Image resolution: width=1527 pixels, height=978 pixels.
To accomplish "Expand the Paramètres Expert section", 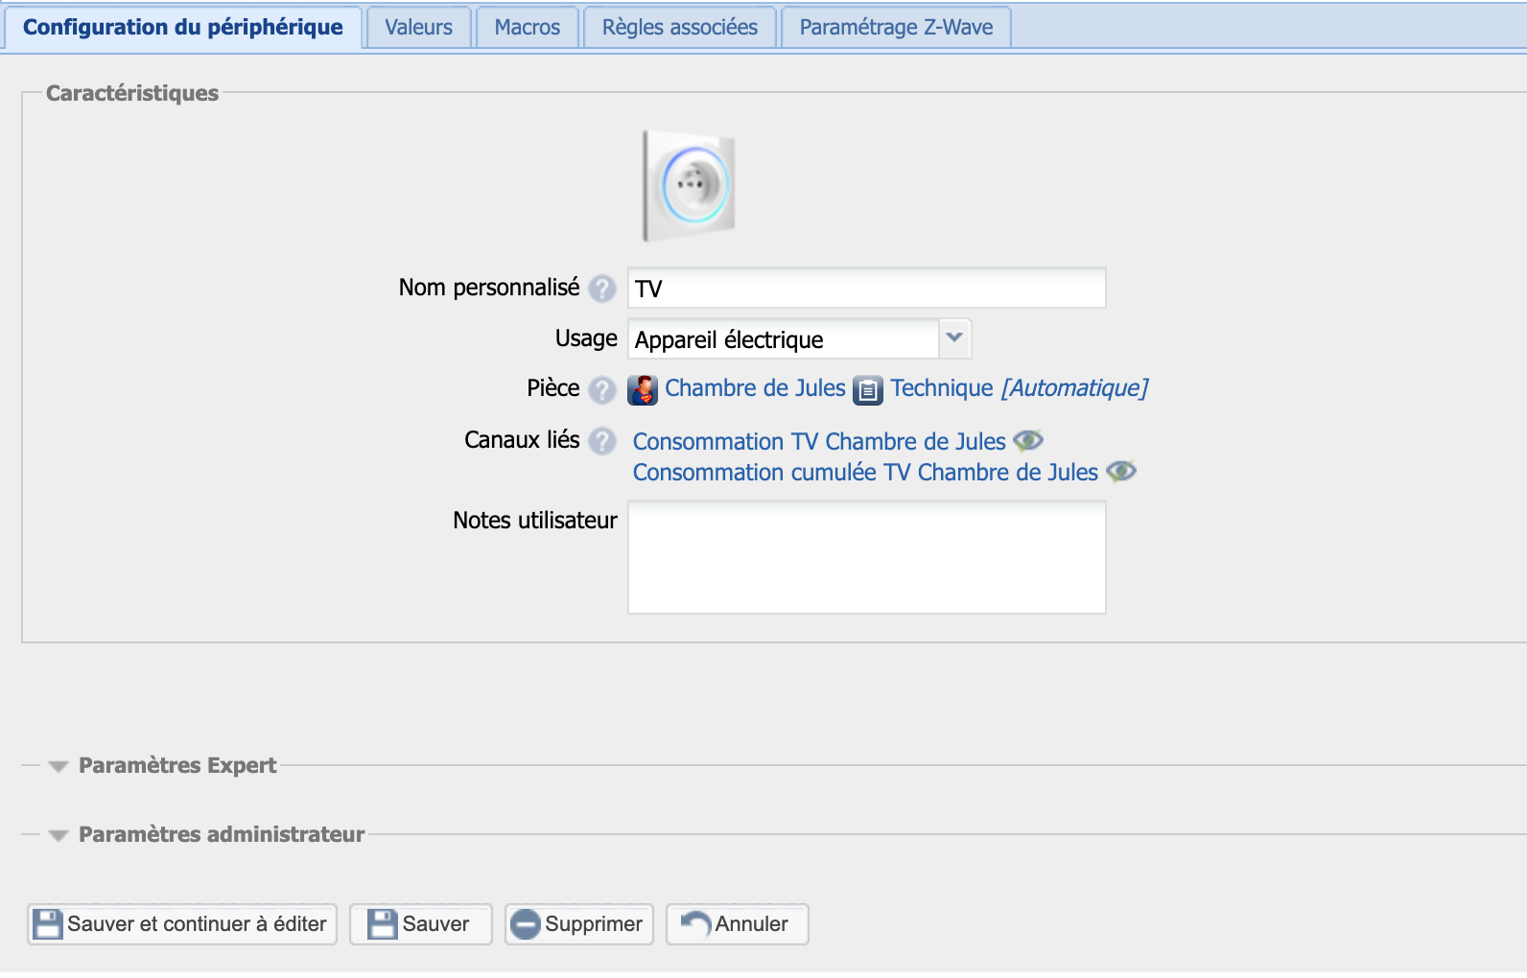I will 59,766.
